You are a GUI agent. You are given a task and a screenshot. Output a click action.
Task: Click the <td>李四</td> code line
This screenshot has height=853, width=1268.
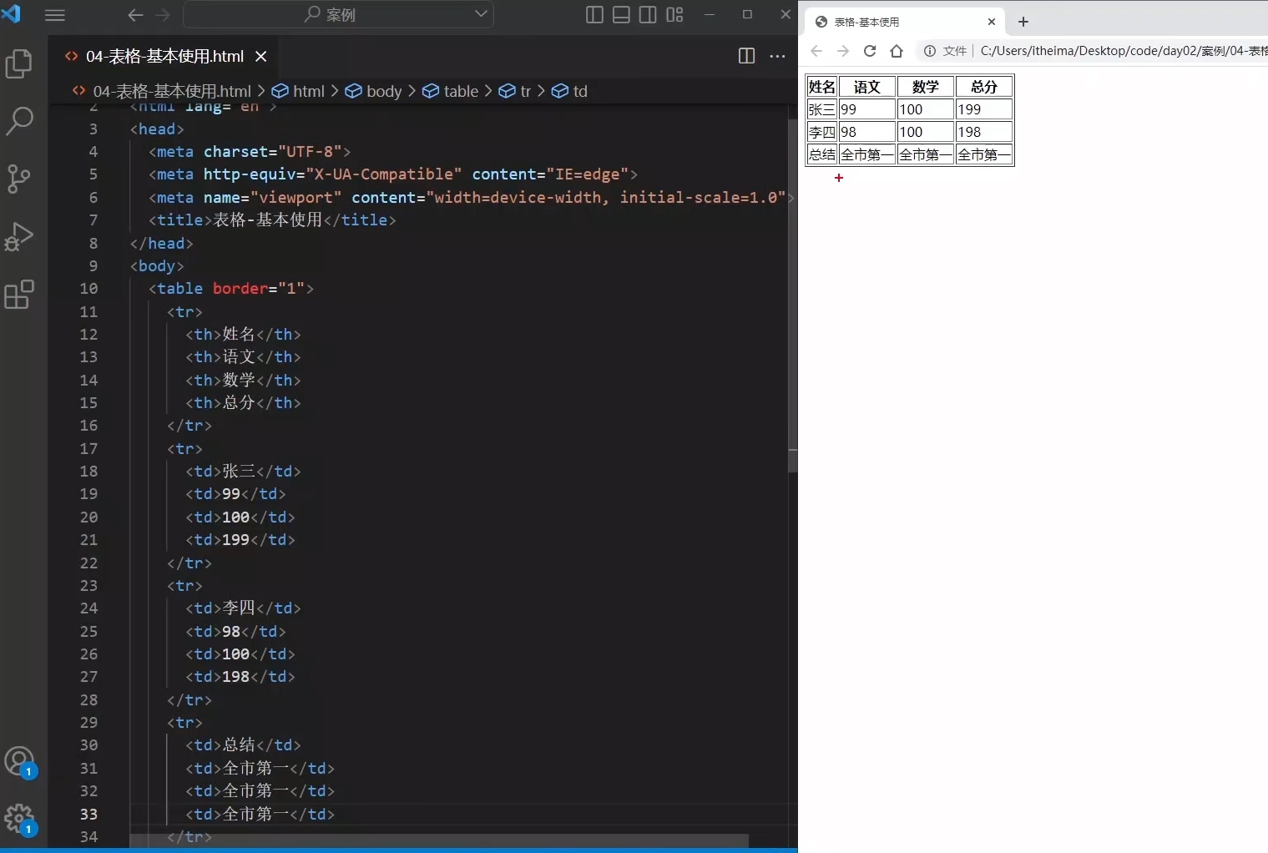243,608
